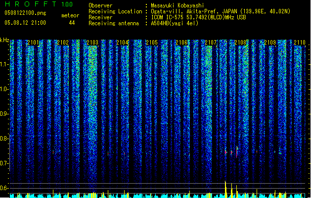Viewport: 311px width, 198px height.
Task: Click the 0.6 frequency axis label
Action: (4, 188)
